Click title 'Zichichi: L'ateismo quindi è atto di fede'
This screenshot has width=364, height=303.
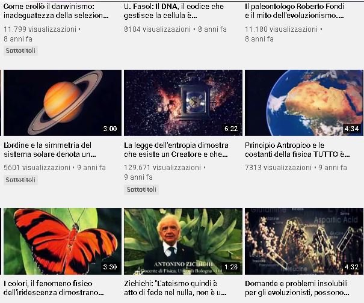[x=175, y=288]
